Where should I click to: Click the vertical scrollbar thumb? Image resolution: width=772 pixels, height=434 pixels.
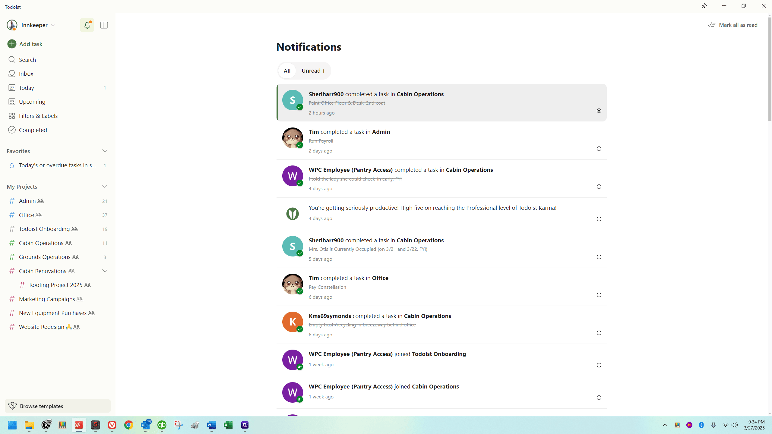(770, 69)
